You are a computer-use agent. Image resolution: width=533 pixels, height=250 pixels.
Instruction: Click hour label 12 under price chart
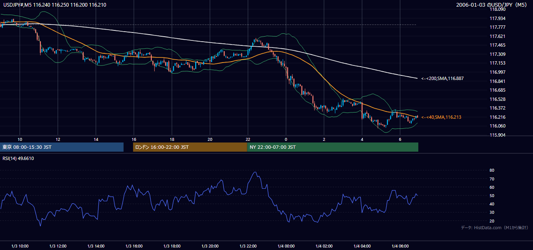pyautogui.click(x=58, y=139)
